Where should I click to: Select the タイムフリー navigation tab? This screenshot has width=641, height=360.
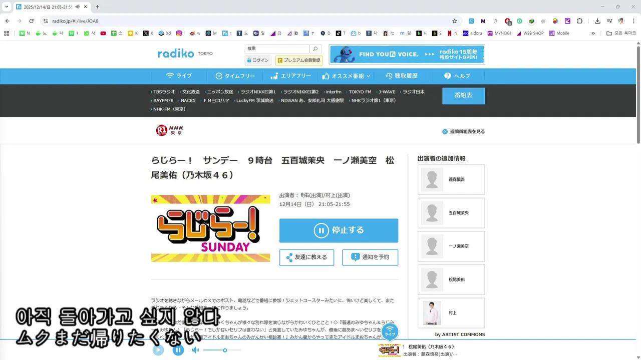(235, 76)
